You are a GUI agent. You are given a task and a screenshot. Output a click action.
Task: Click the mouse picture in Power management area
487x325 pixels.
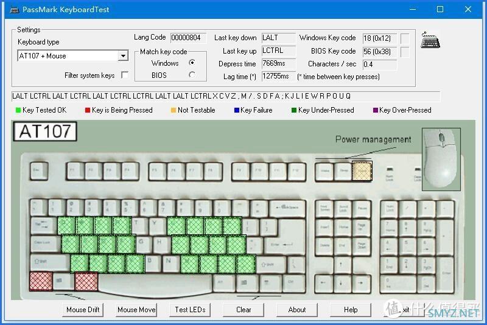[x=441, y=159]
